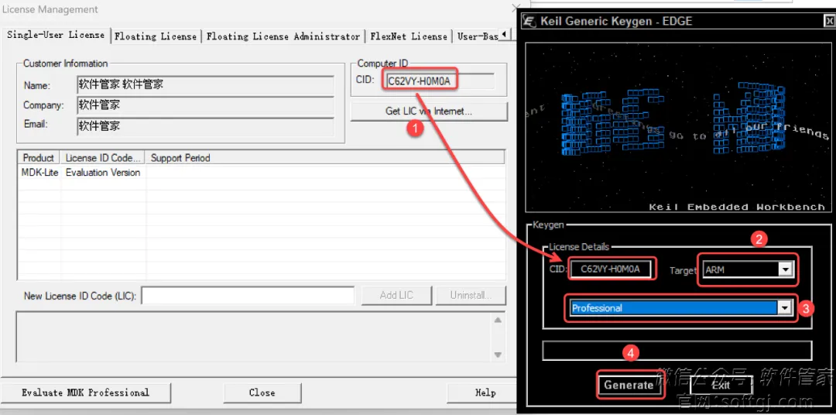Open the Floating License Administrator tab

283,36
